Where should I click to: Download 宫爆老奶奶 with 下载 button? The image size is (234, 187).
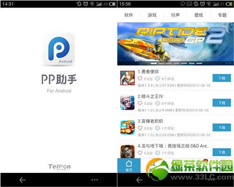(222, 127)
